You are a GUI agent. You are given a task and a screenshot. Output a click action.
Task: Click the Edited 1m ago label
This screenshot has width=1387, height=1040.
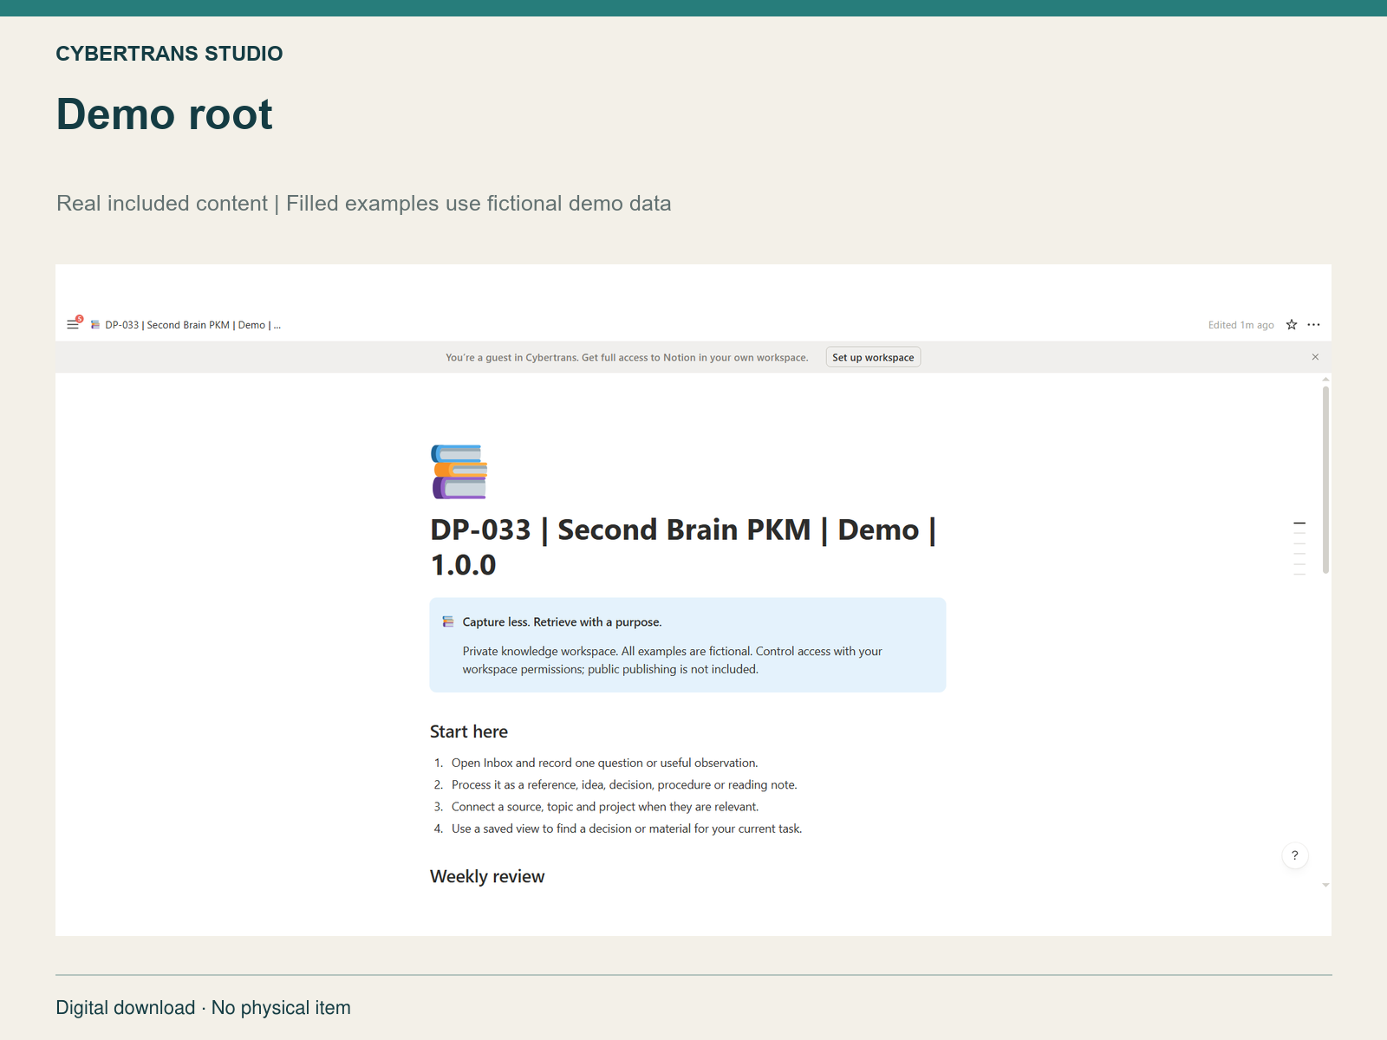(x=1240, y=325)
